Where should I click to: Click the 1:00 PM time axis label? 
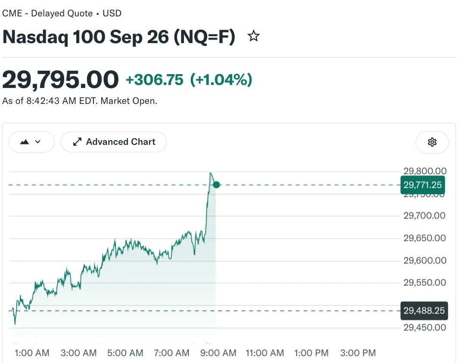tap(311, 353)
